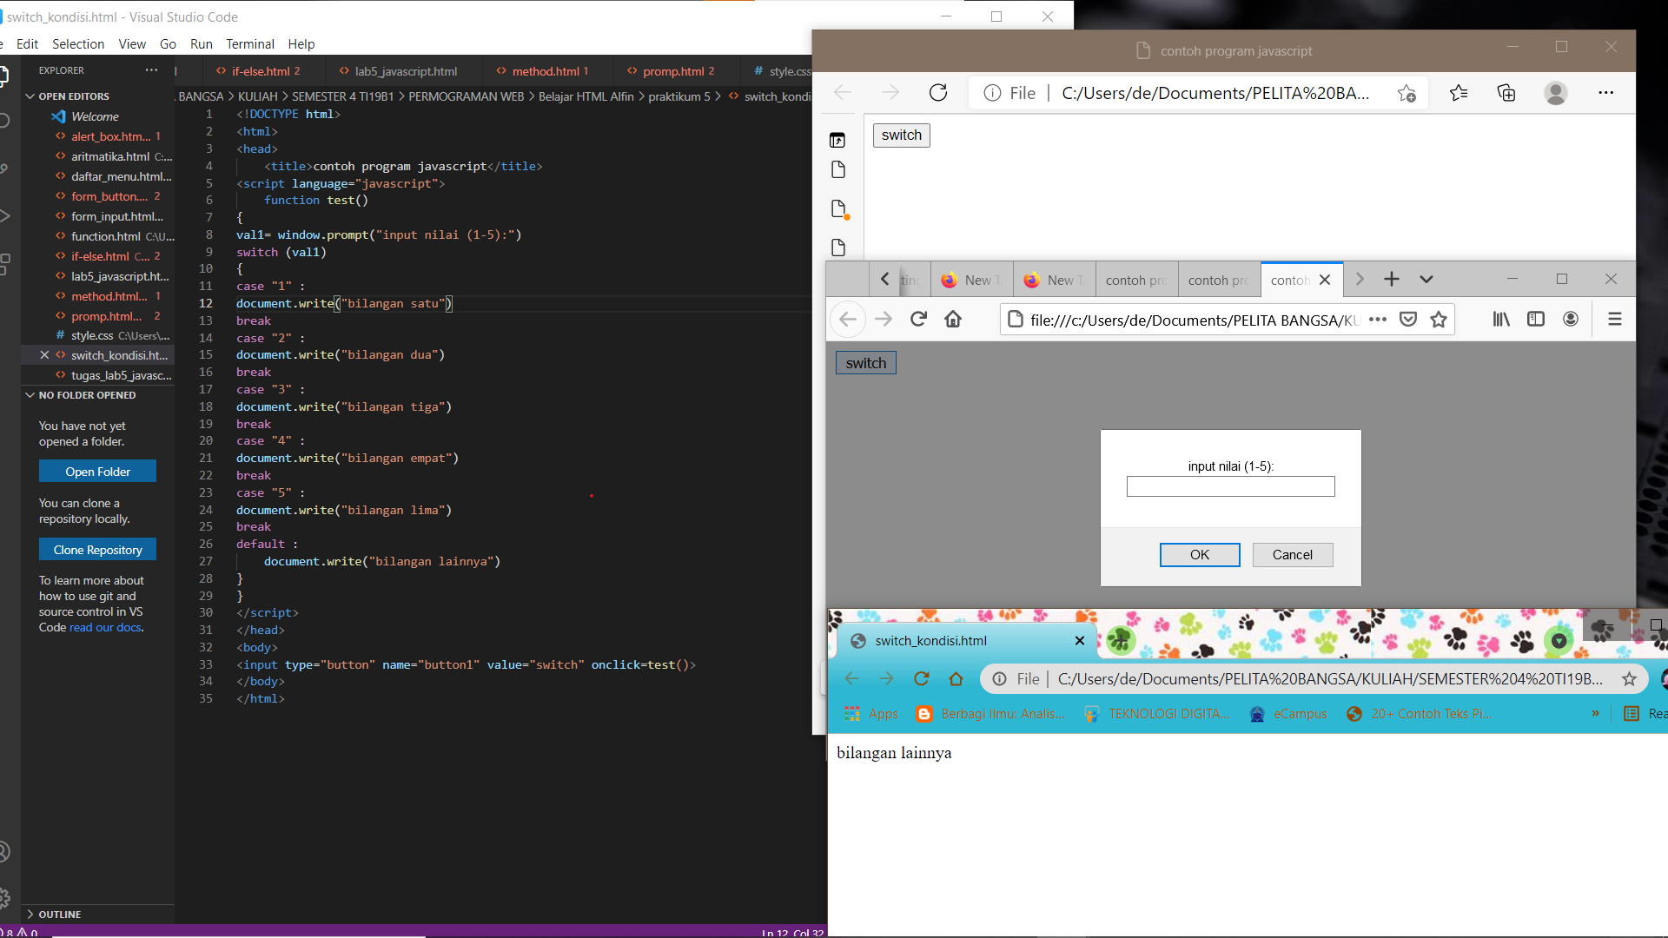Click the prompt dialog text input field

point(1230,486)
